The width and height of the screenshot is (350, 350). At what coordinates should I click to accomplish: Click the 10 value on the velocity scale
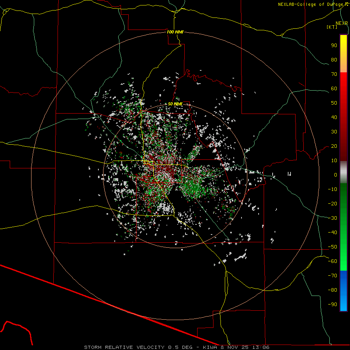point(334,161)
